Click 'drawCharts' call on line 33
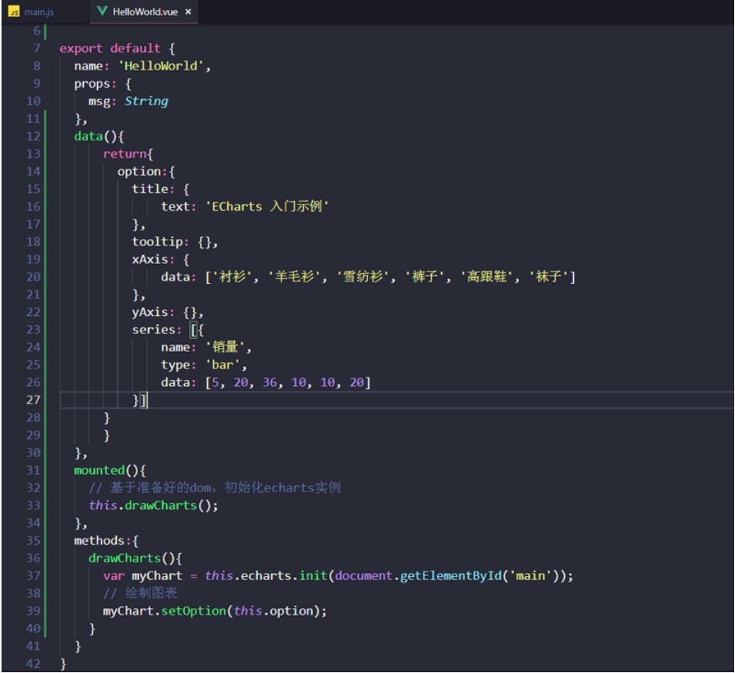This screenshot has width=735, height=673. 161,506
